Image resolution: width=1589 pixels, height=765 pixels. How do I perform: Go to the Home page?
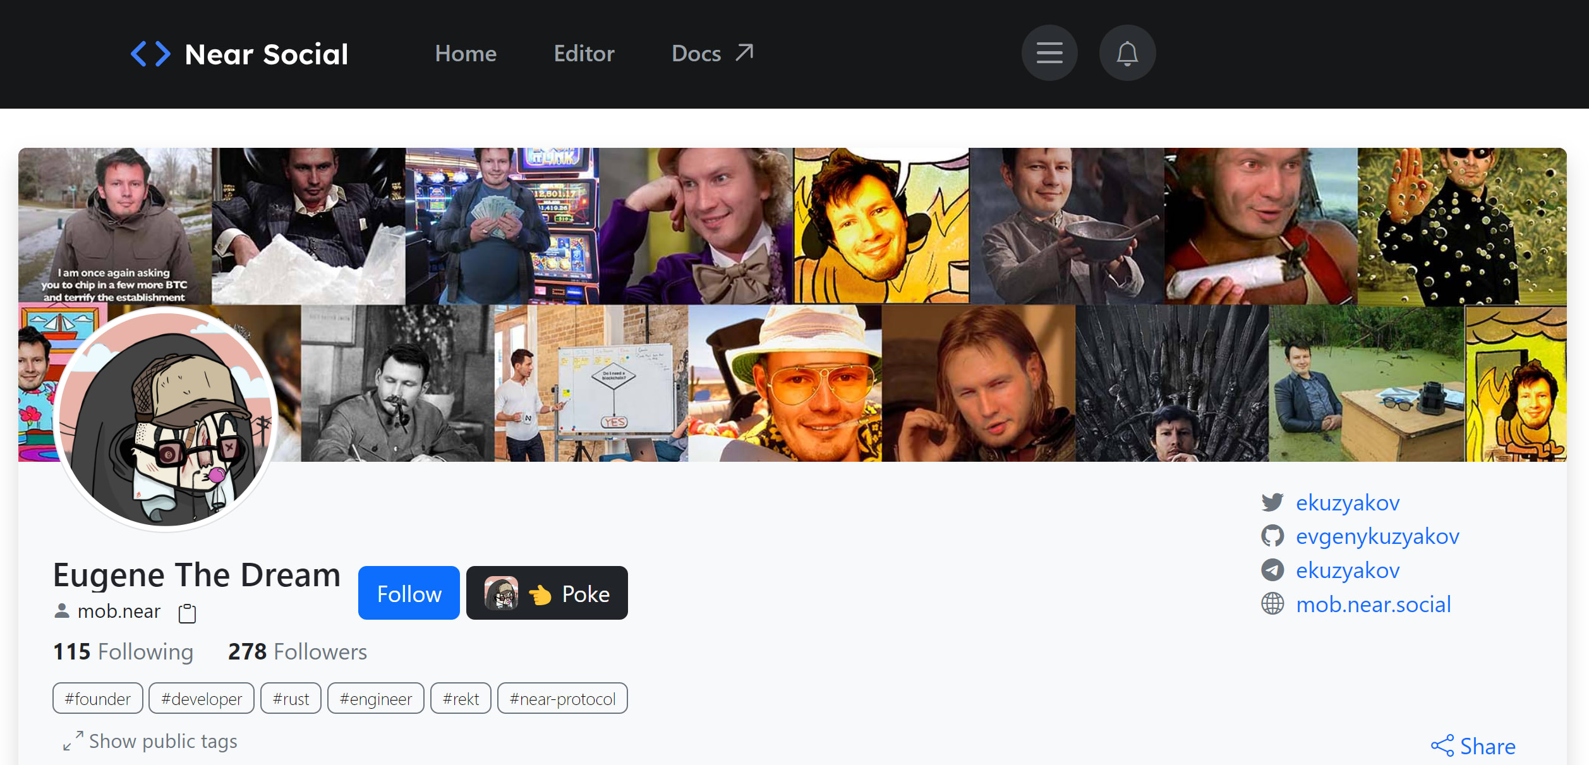pos(466,54)
